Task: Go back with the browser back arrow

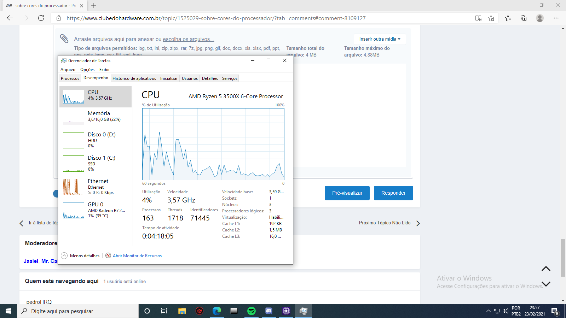Action: point(10,18)
